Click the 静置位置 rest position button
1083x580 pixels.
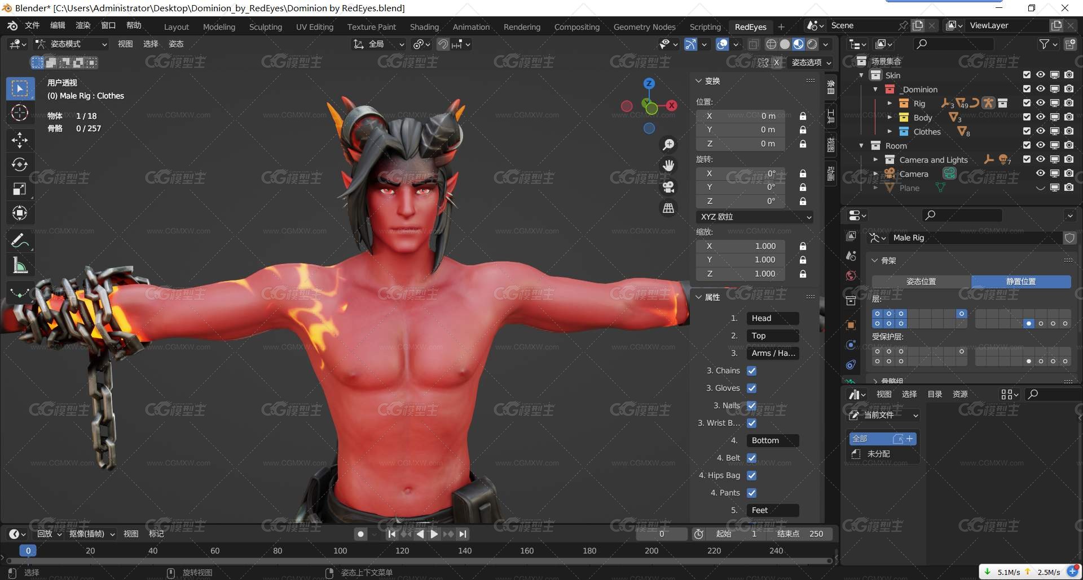(x=1021, y=282)
